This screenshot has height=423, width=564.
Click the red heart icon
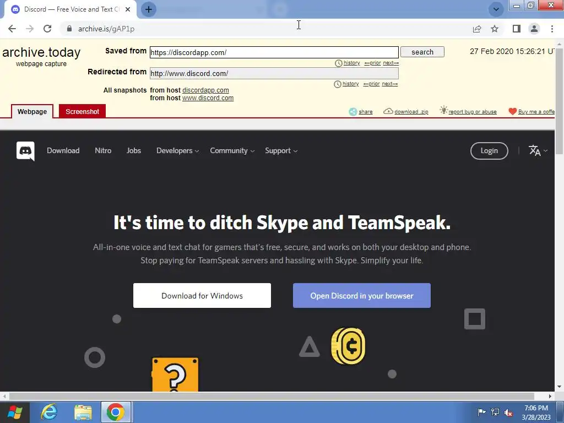pos(513,111)
